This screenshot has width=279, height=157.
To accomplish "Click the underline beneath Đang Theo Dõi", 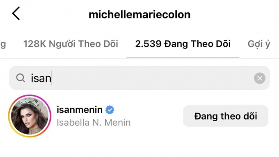I will 183,58.
